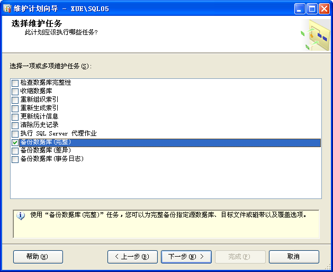This screenshot has width=333, height=272.
Task: Enable the 备份数据库(事务日志) checkbox
Action: [15, 159]
